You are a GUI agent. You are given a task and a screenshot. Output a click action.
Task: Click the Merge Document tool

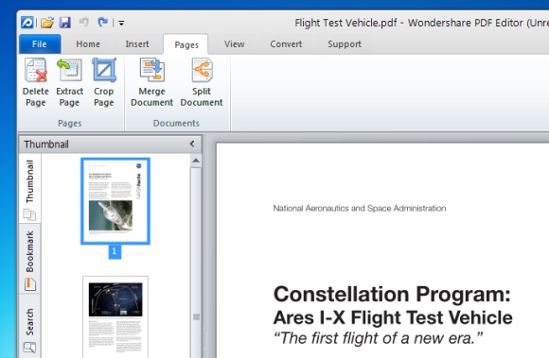(151, 83)
